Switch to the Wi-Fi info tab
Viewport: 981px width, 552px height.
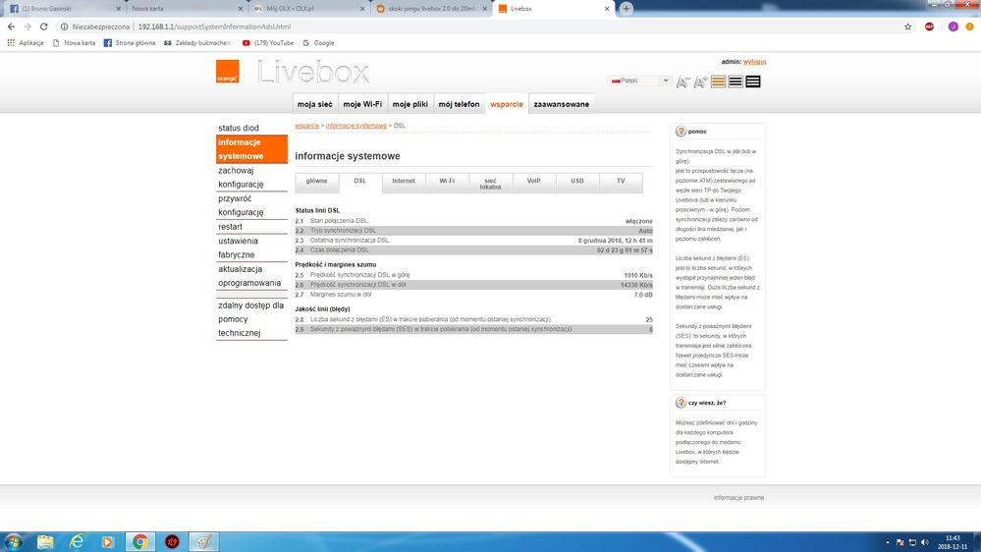pos(447,182)
